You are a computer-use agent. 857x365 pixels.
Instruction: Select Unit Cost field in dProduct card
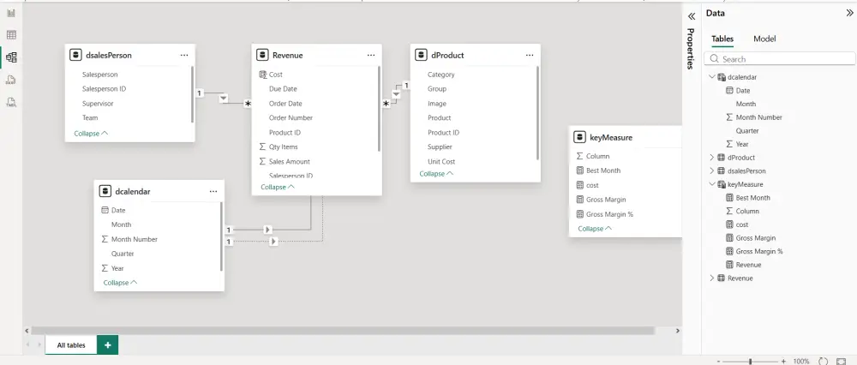(x=441, y=161)
